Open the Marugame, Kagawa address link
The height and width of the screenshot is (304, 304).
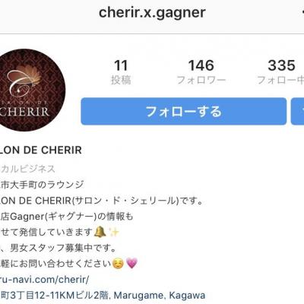(103, 296)
